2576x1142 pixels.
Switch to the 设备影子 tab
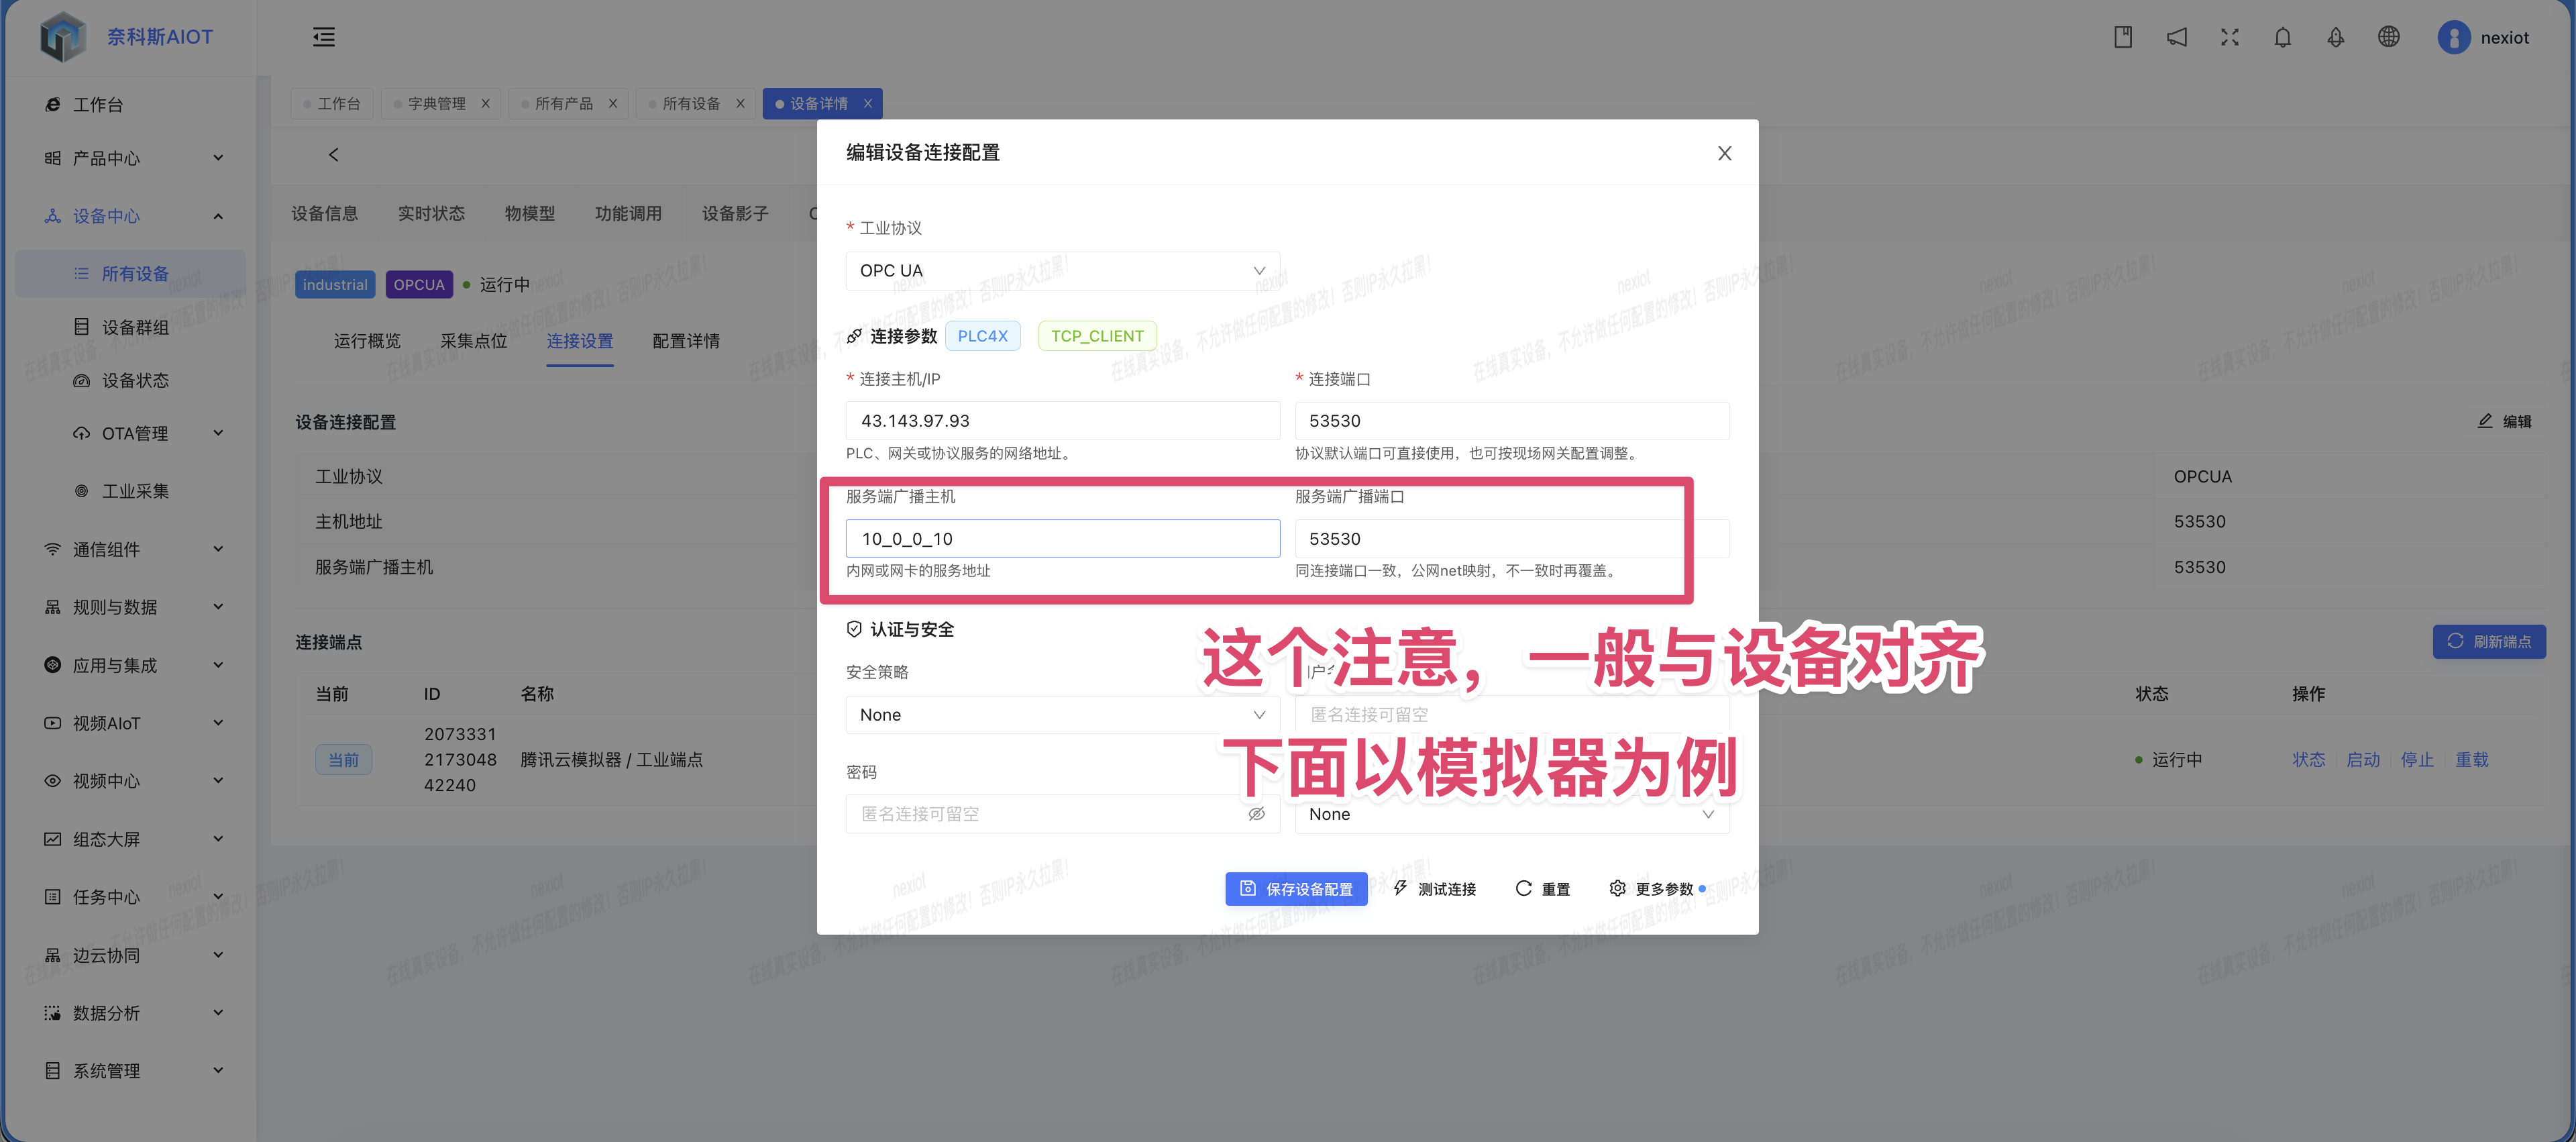pyautogui.click(x=735, y=213)
